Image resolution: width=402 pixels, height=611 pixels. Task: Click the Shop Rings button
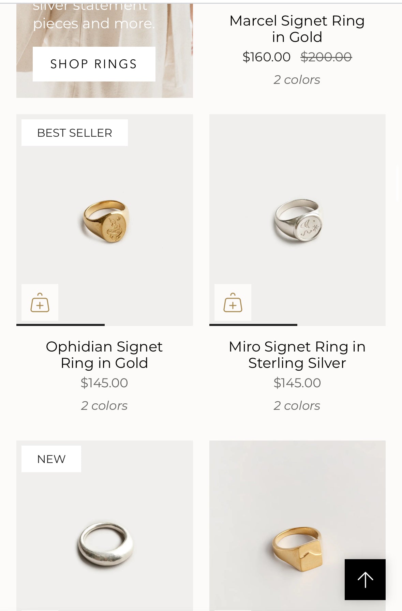pyautogui.click(x=94, y=64)
